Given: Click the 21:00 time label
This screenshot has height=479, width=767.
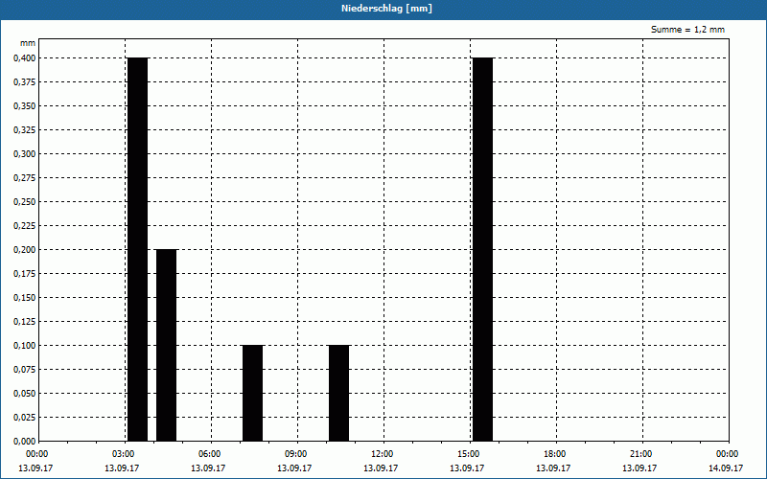Looking at the screenshot, I should pos(640,454).
